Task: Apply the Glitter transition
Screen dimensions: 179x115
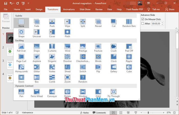Action: point(37,68)
